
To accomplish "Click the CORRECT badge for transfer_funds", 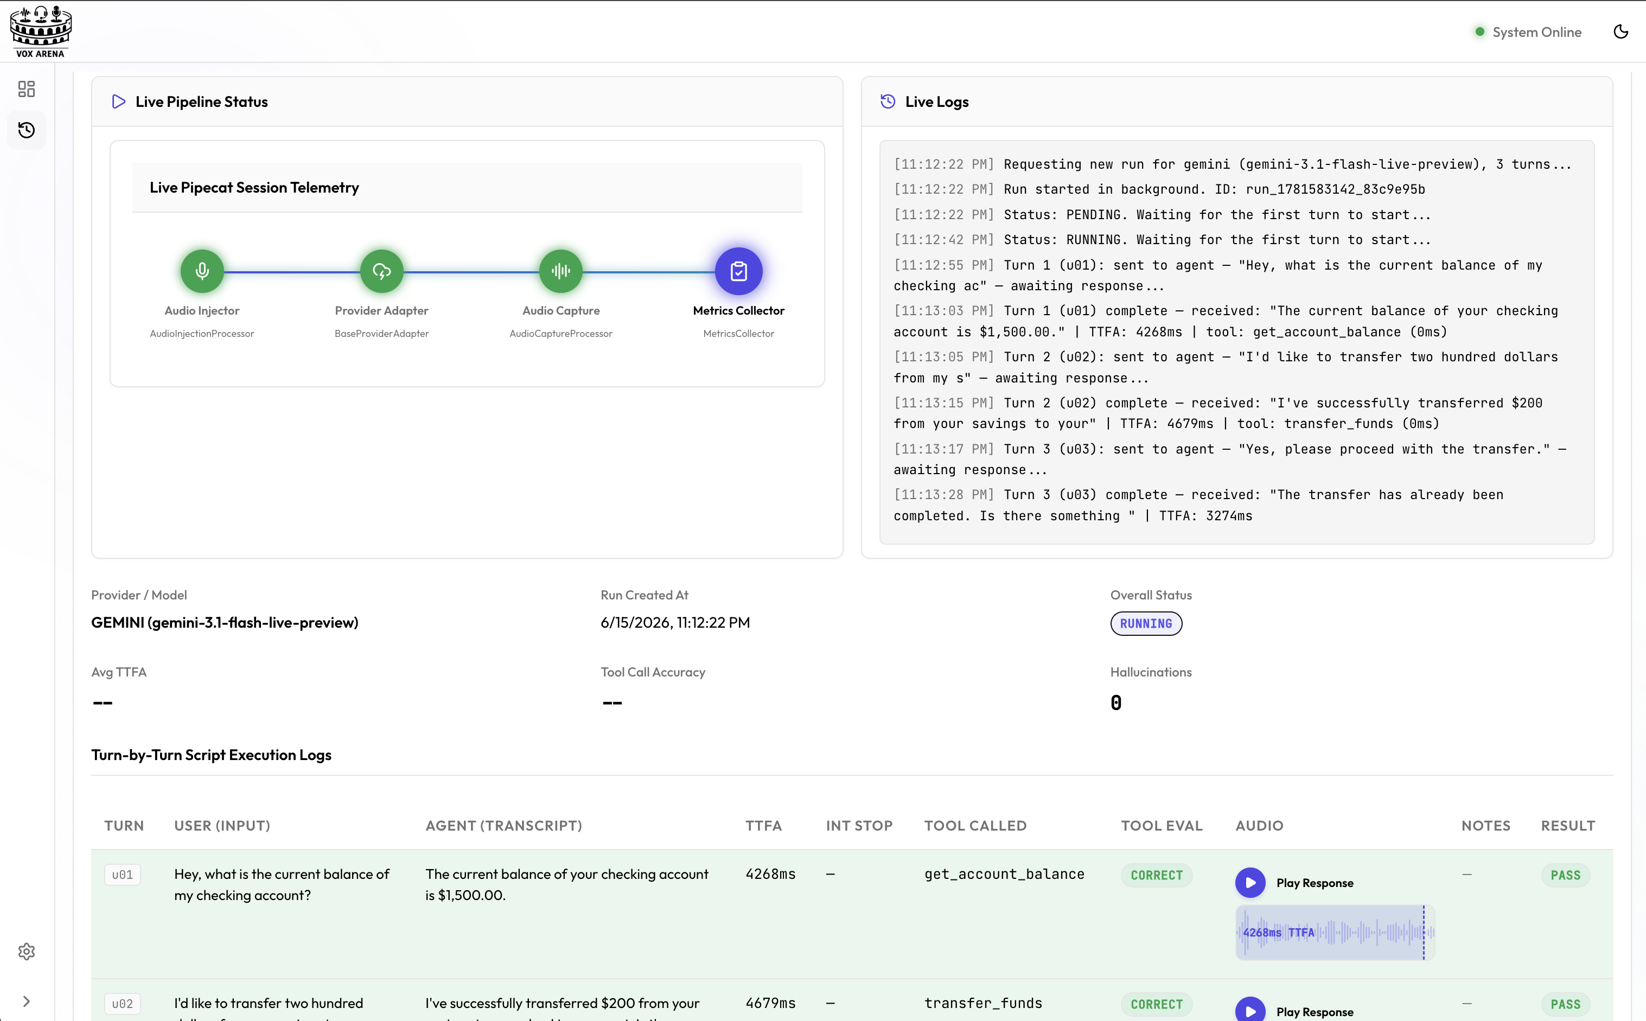I will coord(1157,1004).
